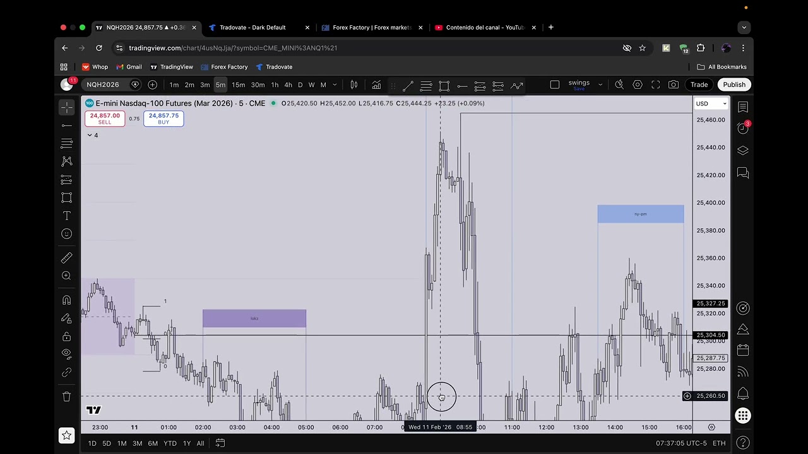Open notifications bell icon
The image size is (808, 454).
click(x=743, y=393)
